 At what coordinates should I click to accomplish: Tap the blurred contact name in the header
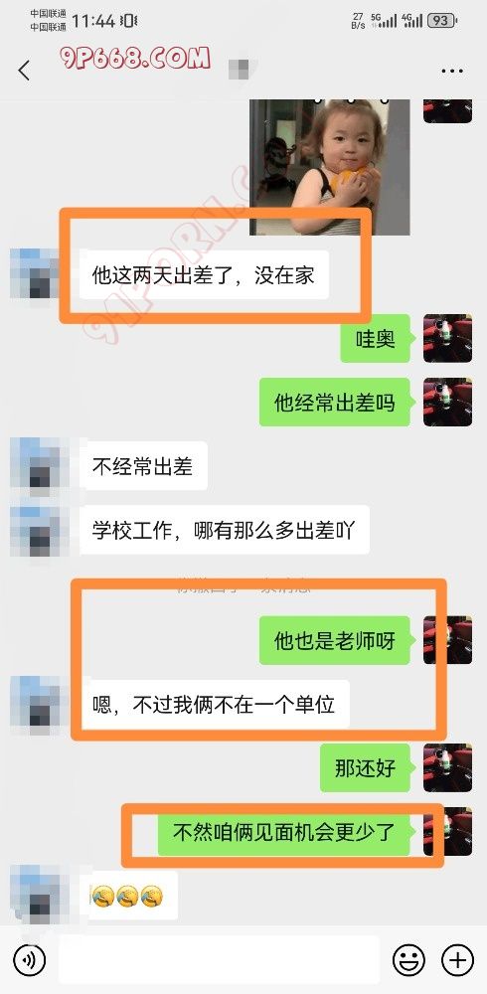tap(243, 69)
